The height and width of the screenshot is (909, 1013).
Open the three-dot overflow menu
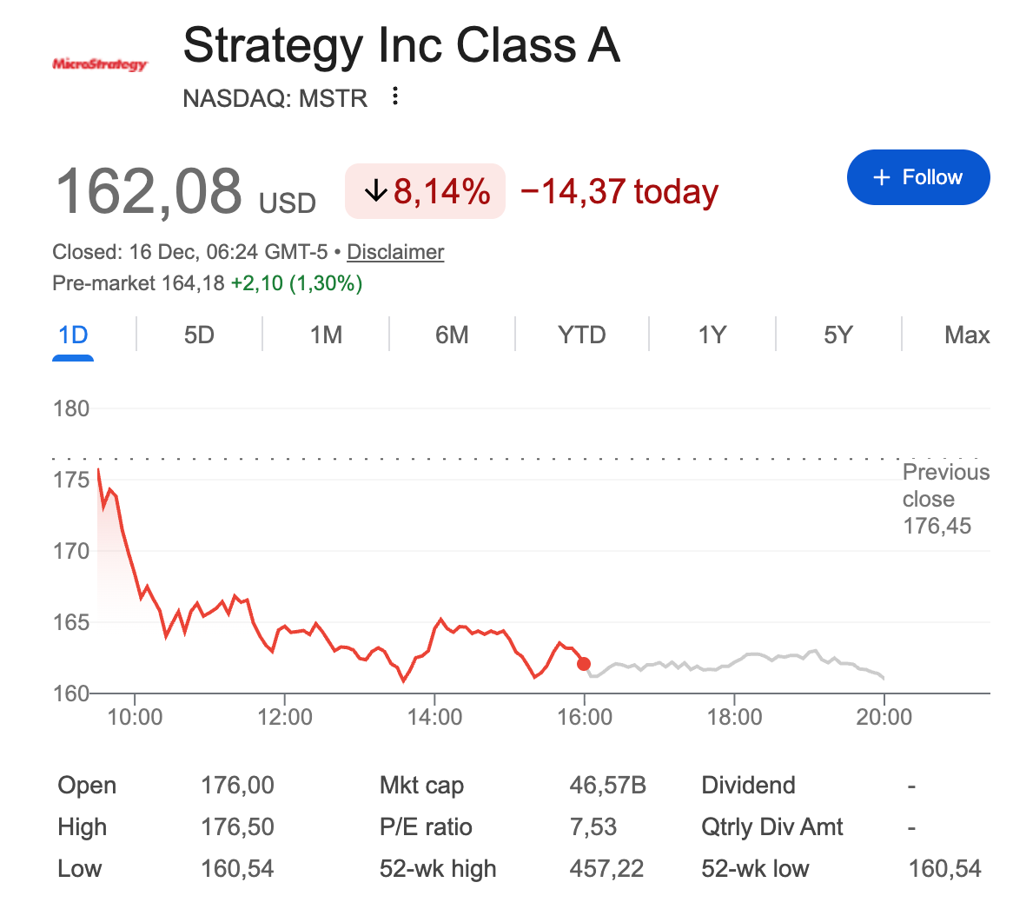(x=395, y=97)
